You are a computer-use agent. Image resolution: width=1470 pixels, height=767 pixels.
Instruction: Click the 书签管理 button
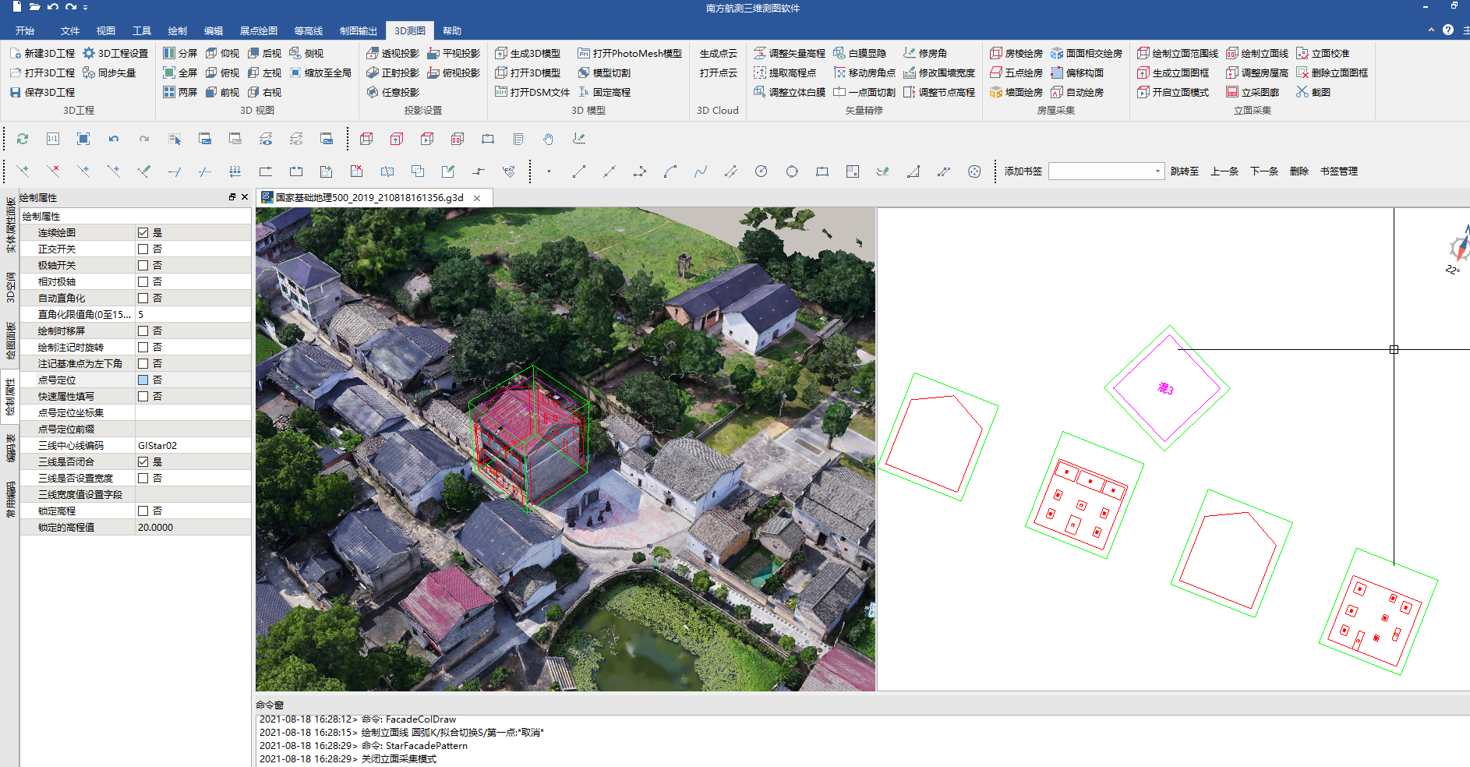pos(1338,171)
